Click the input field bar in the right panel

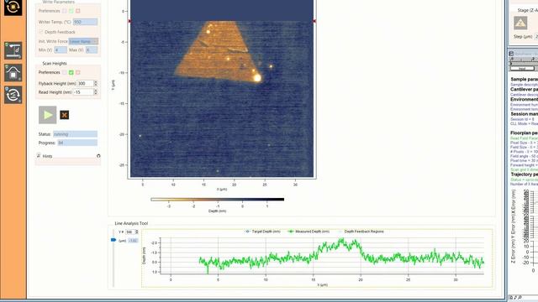tap(522, 69)
